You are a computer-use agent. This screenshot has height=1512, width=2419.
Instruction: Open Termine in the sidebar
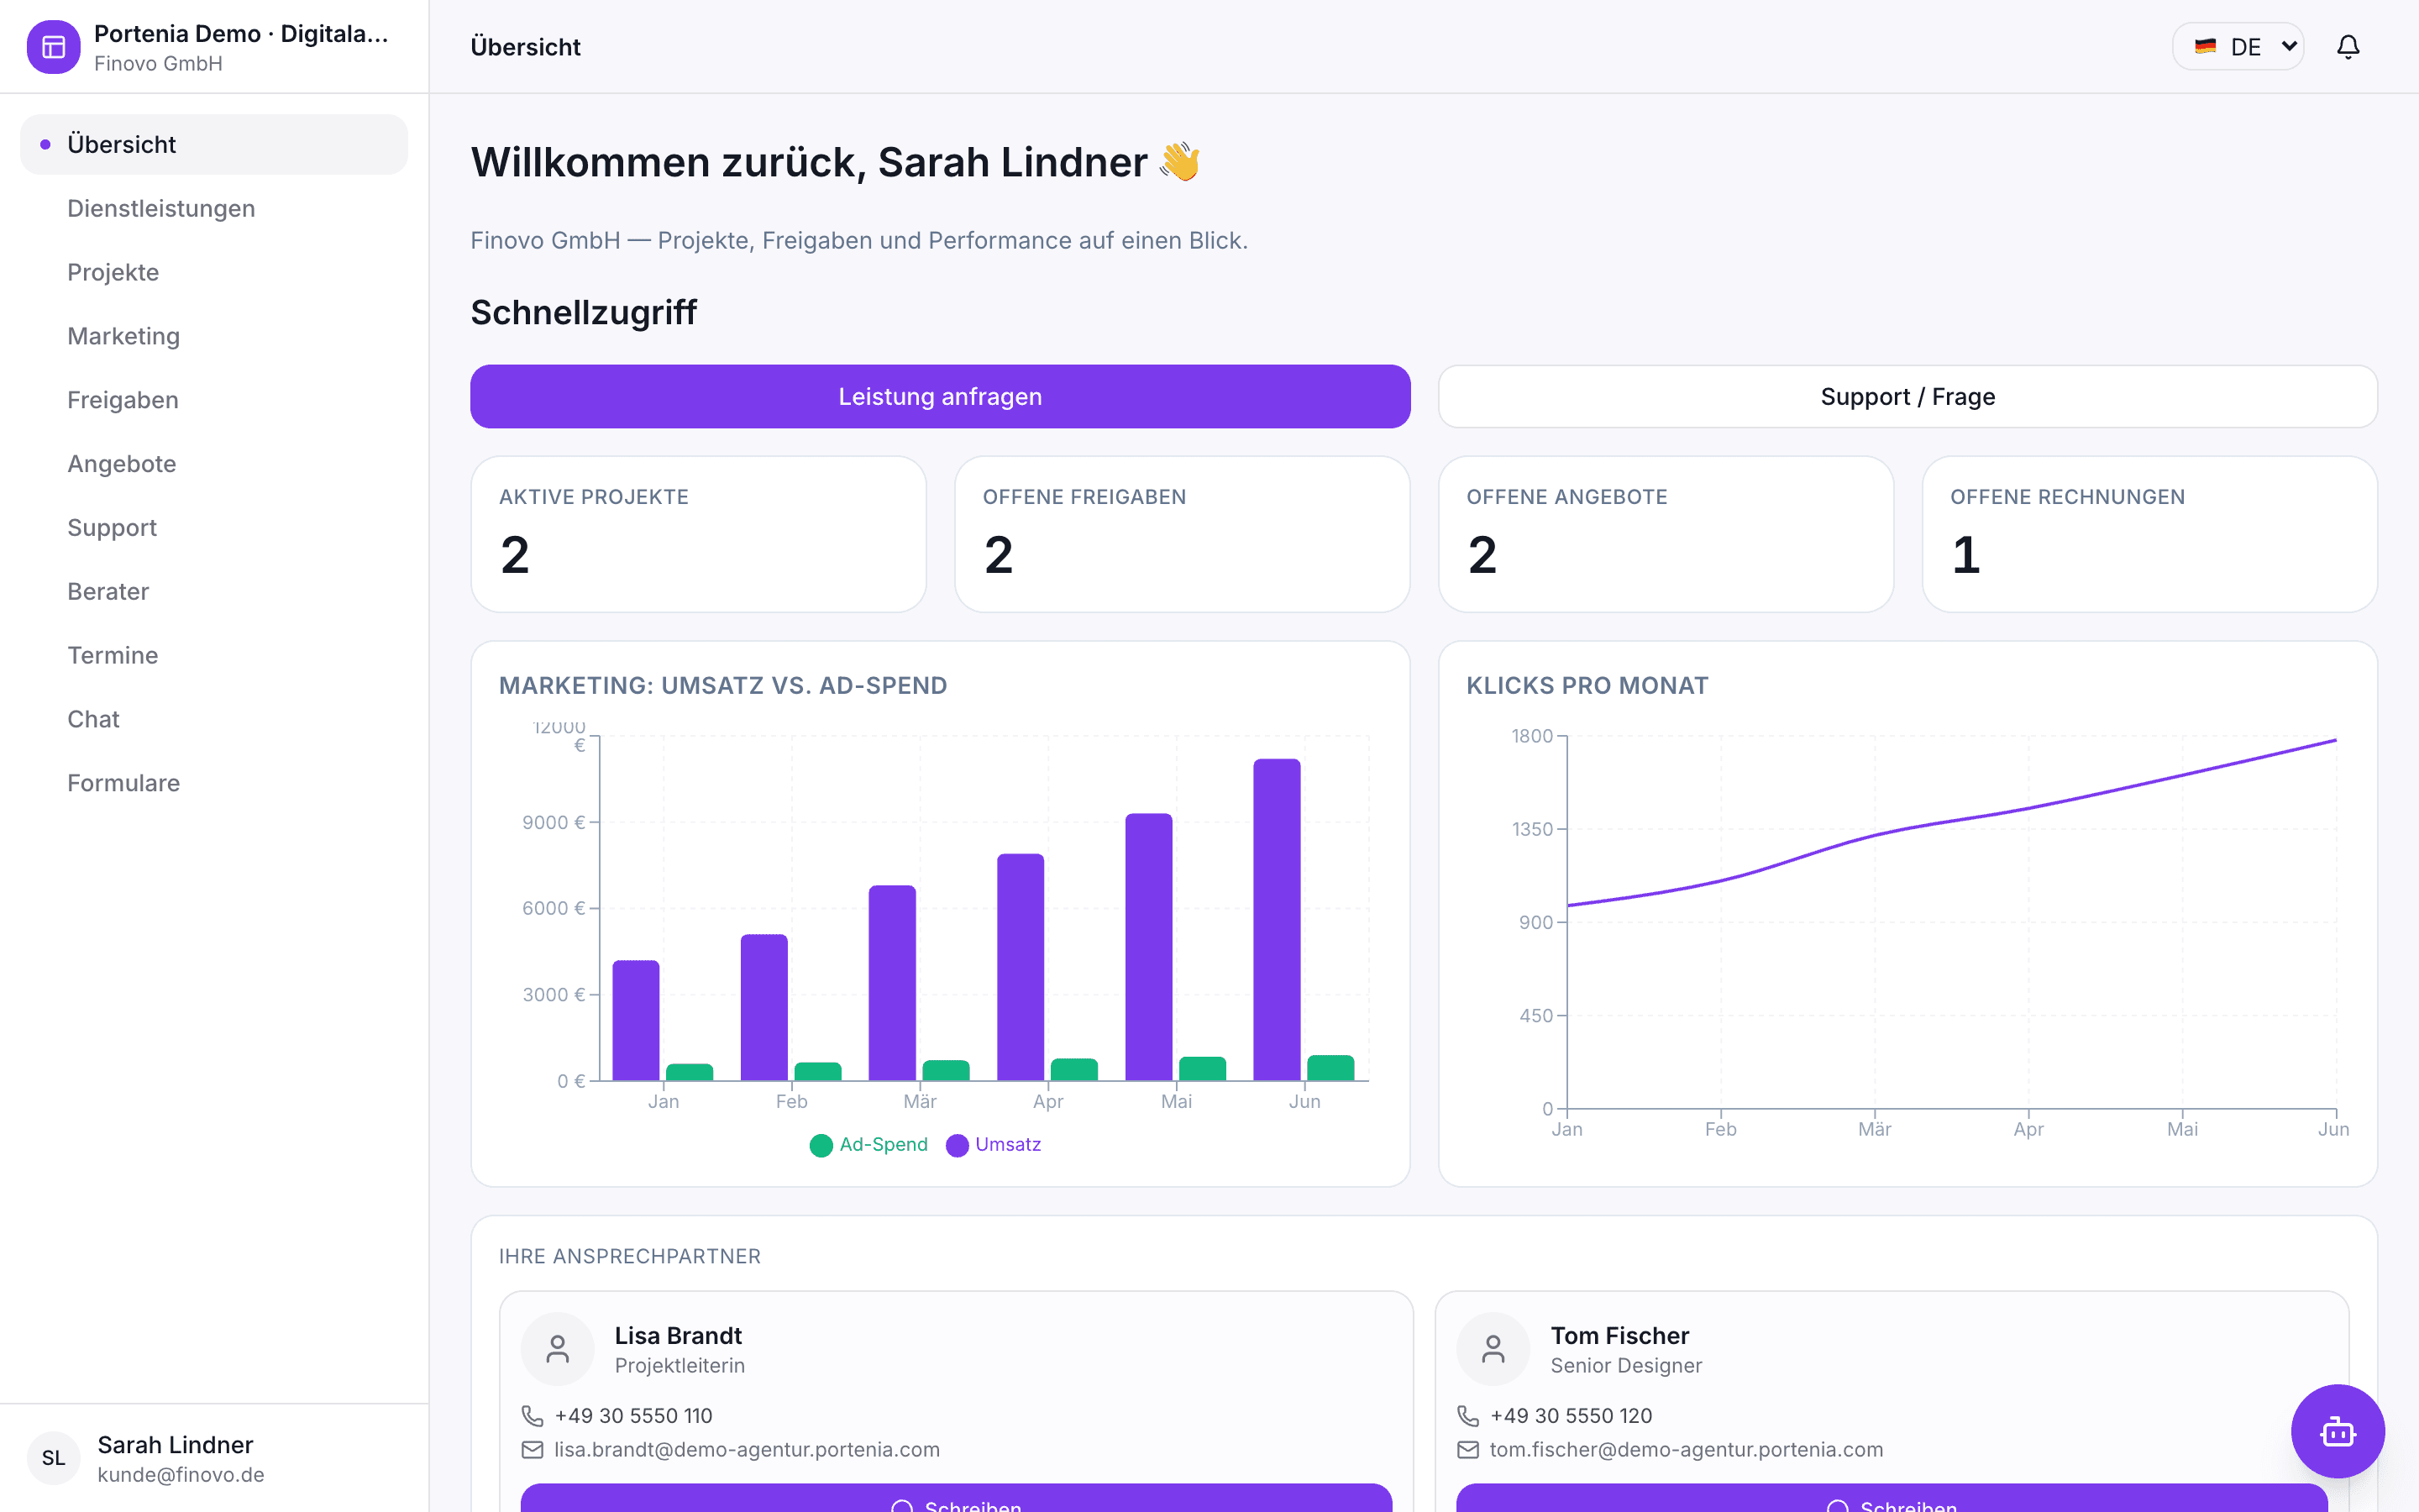click(214, 655)
